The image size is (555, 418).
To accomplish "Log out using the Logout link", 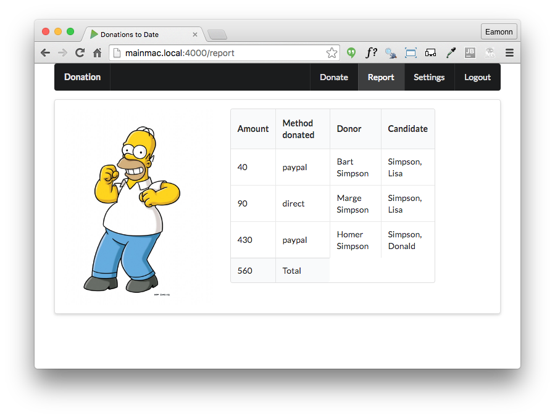I will [x=477, y=77].
